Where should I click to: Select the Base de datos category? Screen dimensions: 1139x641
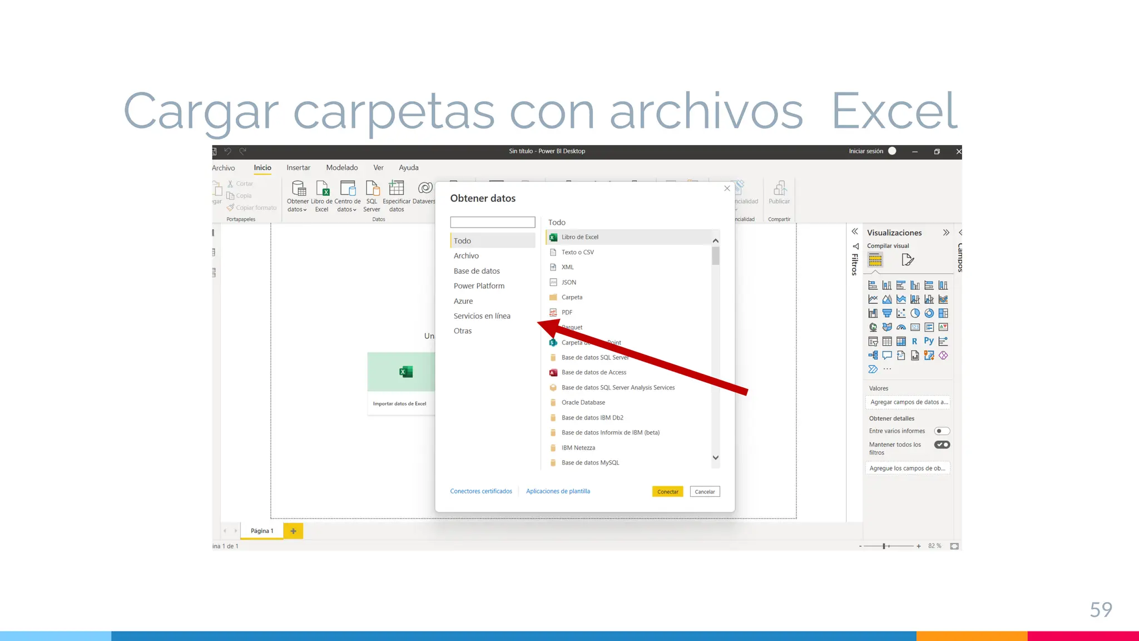477,271
